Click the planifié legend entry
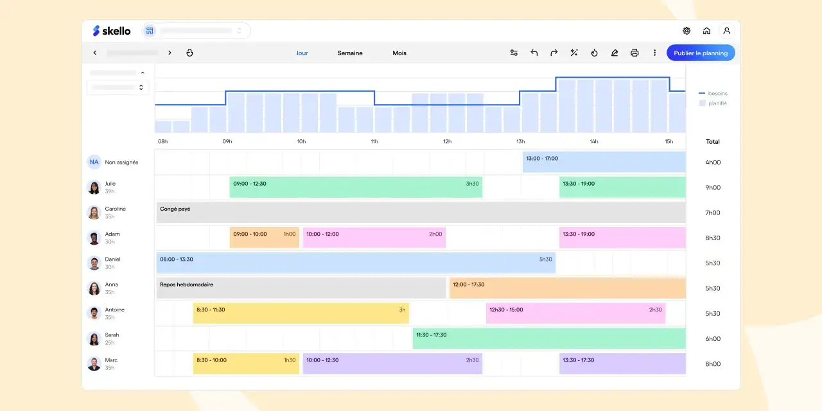822x411 pixels. click(713, 103)
